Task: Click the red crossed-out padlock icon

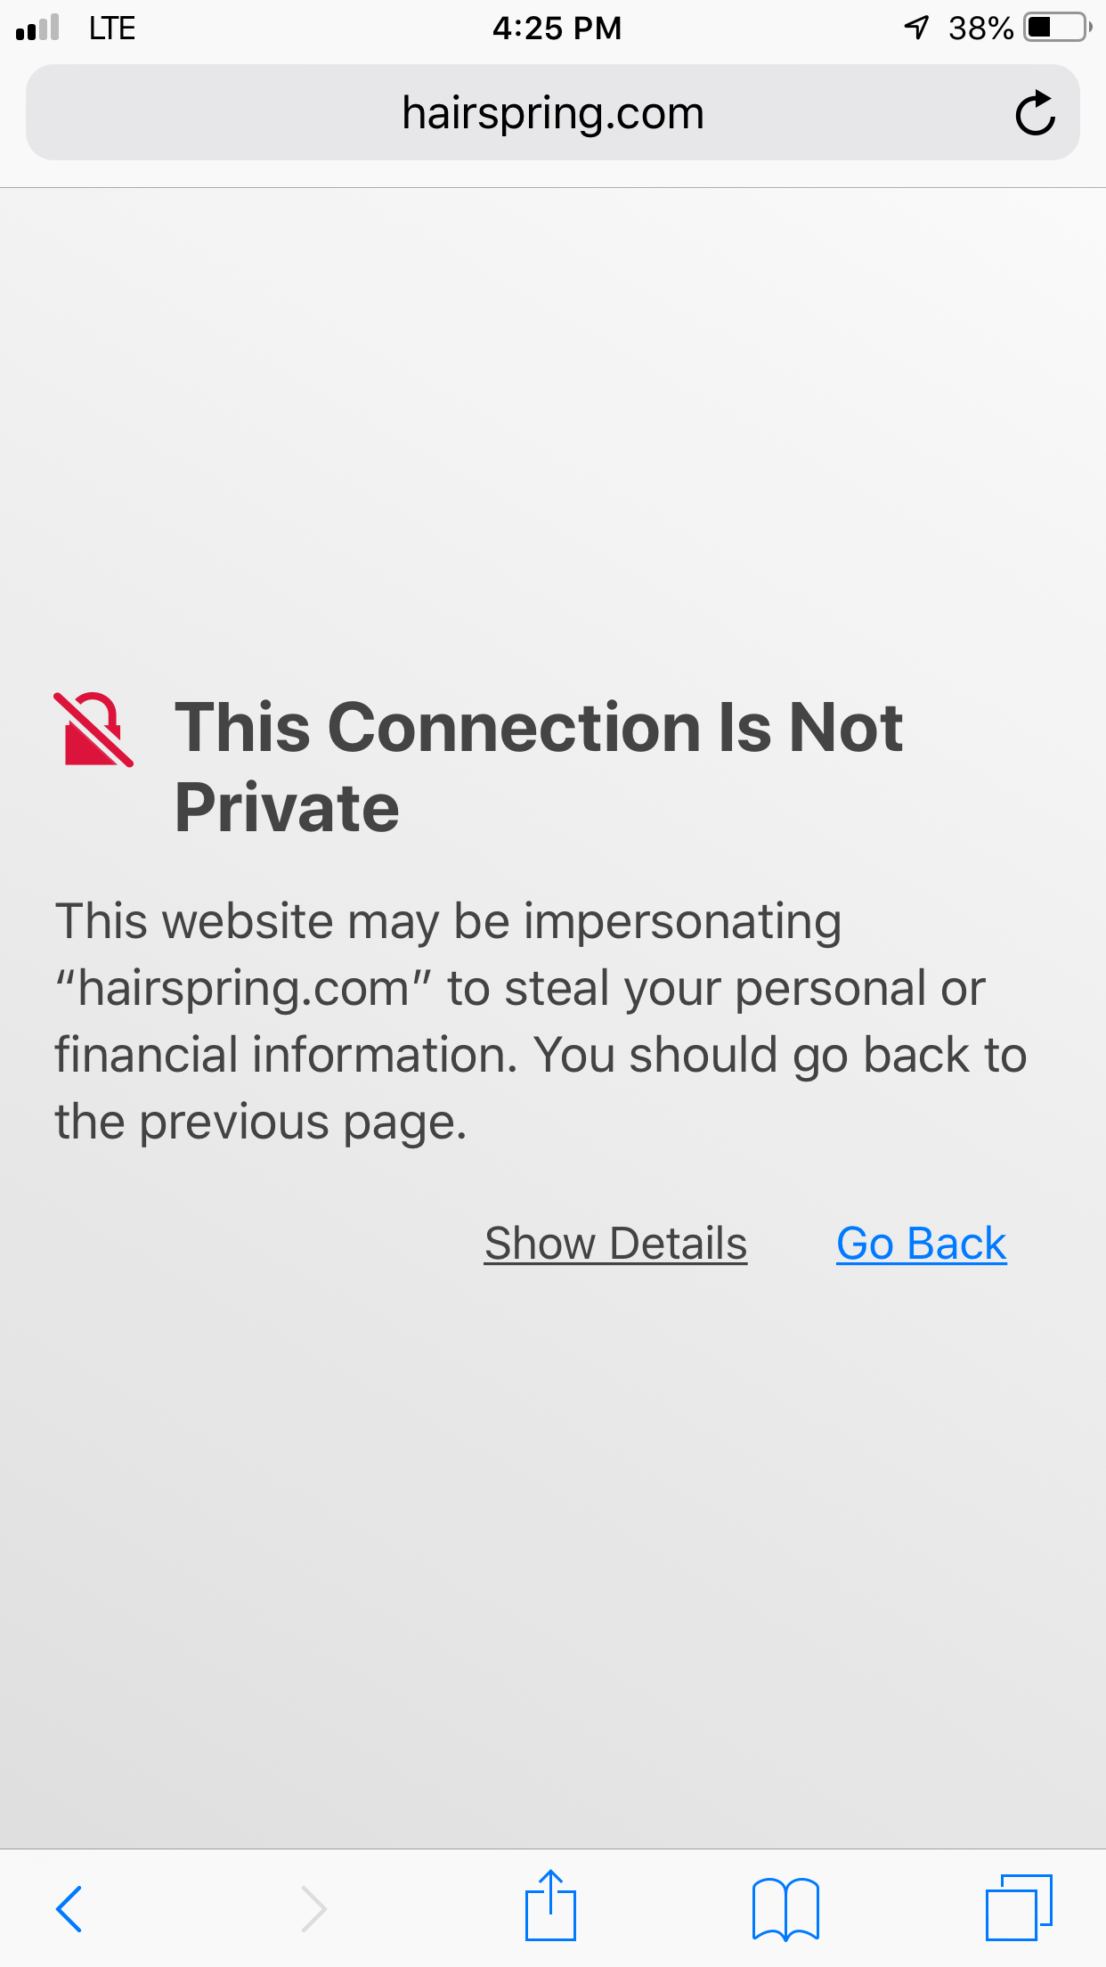Action: point(94,730)
